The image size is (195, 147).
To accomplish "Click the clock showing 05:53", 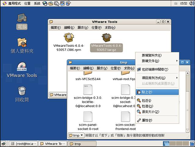I will (x=184, y=3).
